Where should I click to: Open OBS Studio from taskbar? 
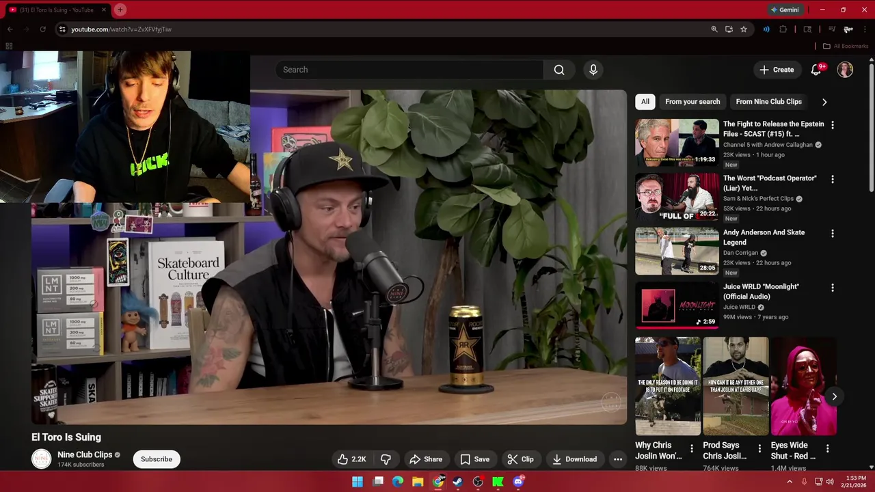coord(478,482)
